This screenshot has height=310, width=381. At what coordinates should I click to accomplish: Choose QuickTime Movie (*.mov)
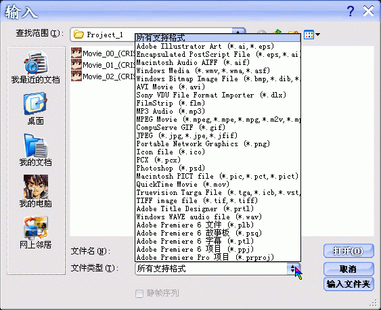(x=218, y=184)
